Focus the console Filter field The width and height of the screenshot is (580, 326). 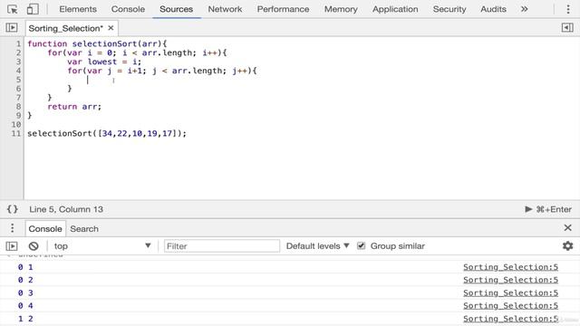point(222,246)
